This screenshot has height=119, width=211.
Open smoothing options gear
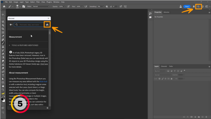coord(107,6)
